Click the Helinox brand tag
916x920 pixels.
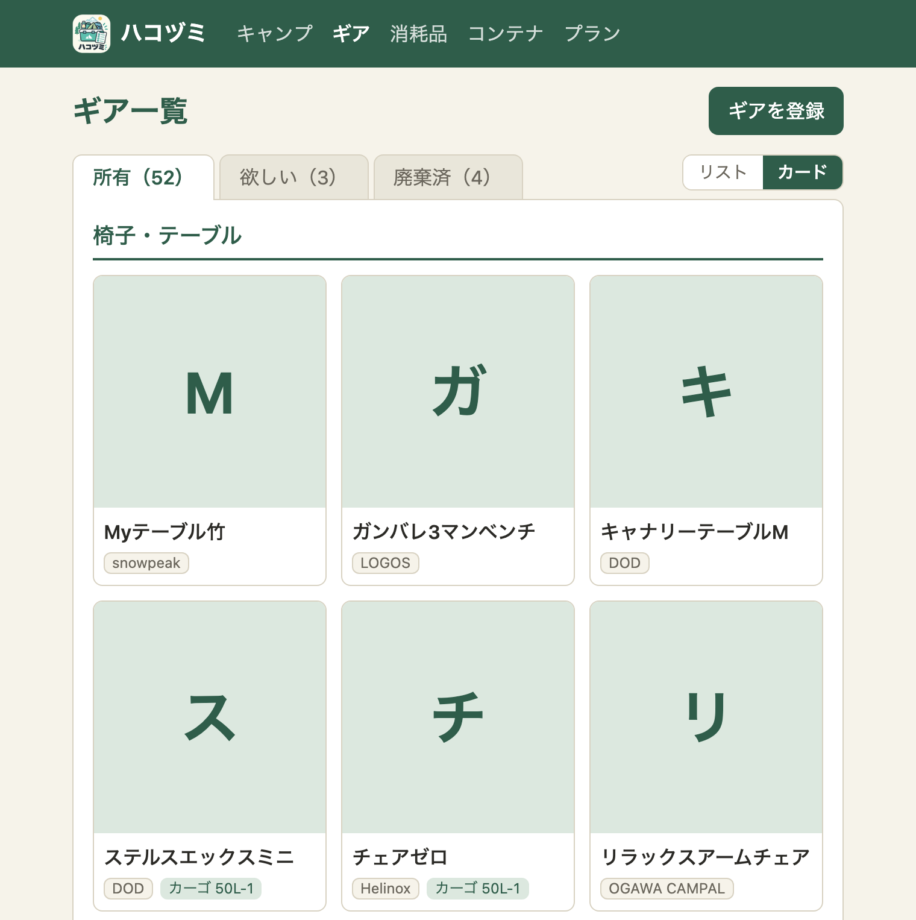point(386,889)
